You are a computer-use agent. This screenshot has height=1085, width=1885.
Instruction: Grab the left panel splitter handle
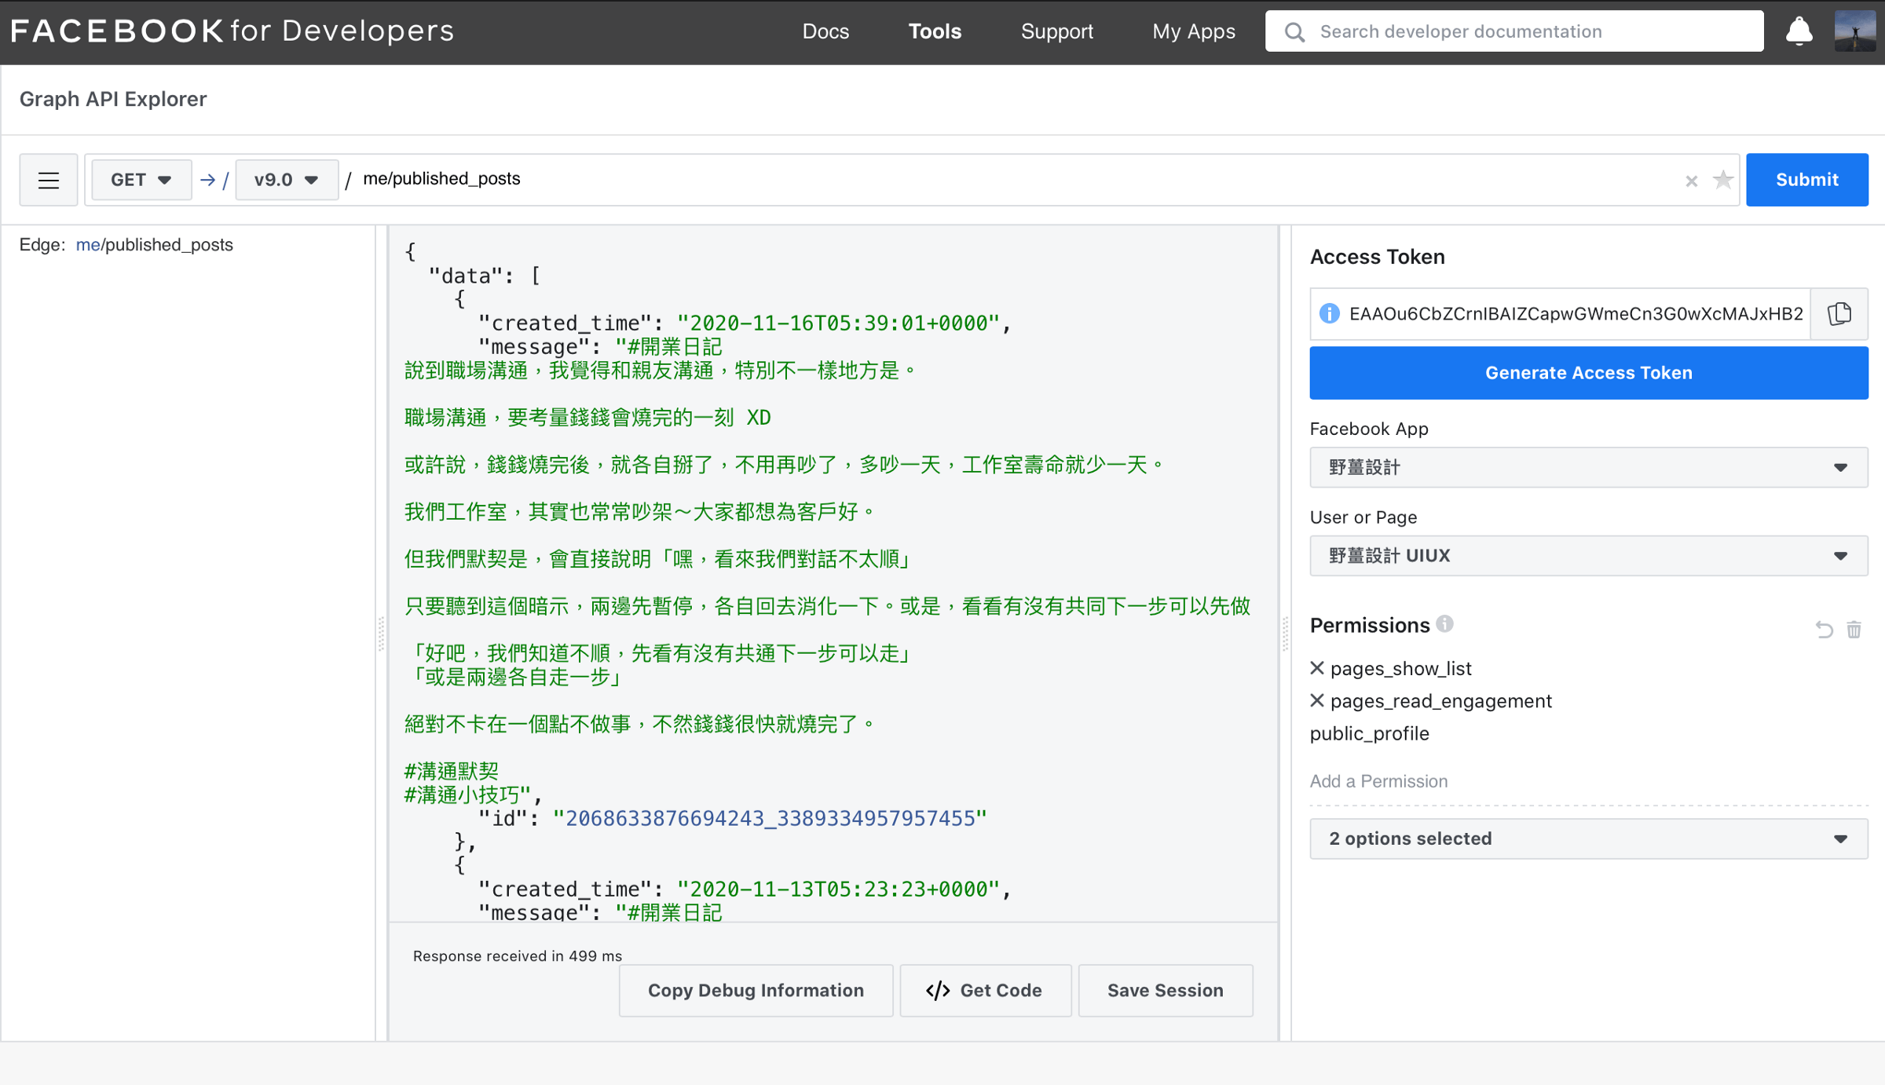pyautogui.click(x=382, y=634)
